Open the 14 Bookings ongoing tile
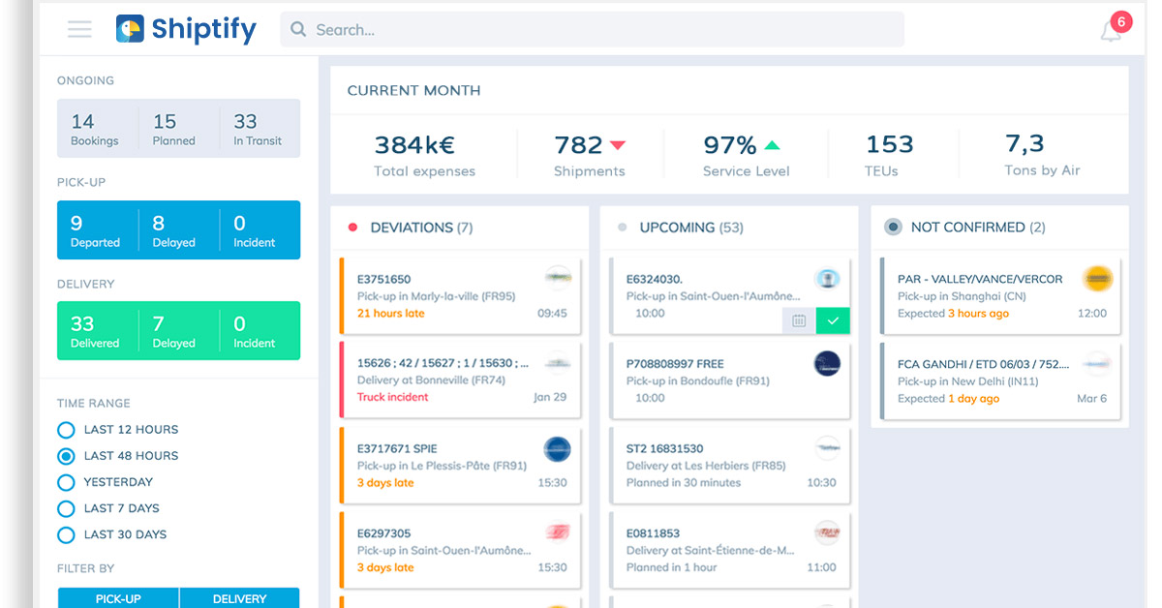Image resolution: width=1162 pixels, height=608 pixels. [x=95, y=129]
